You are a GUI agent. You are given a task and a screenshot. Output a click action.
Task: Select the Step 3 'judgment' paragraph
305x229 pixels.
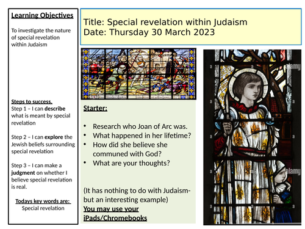coord(41,176)
